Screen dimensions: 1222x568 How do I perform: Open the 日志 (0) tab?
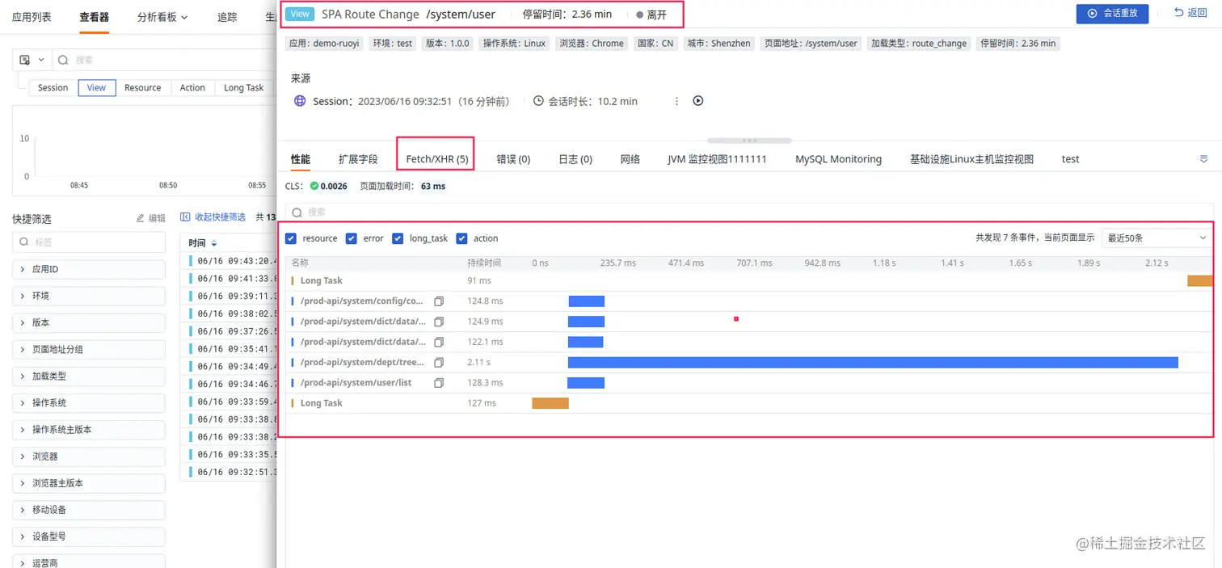(575, 159)
